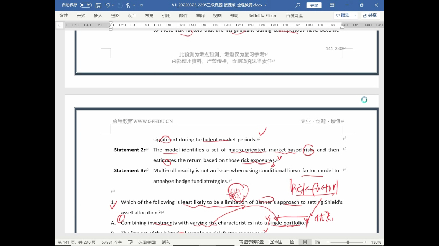Open the 视图 (View) tab
The width and height of the screenshot is (439, 246).
pyautogui.click(x=217, y=16)
